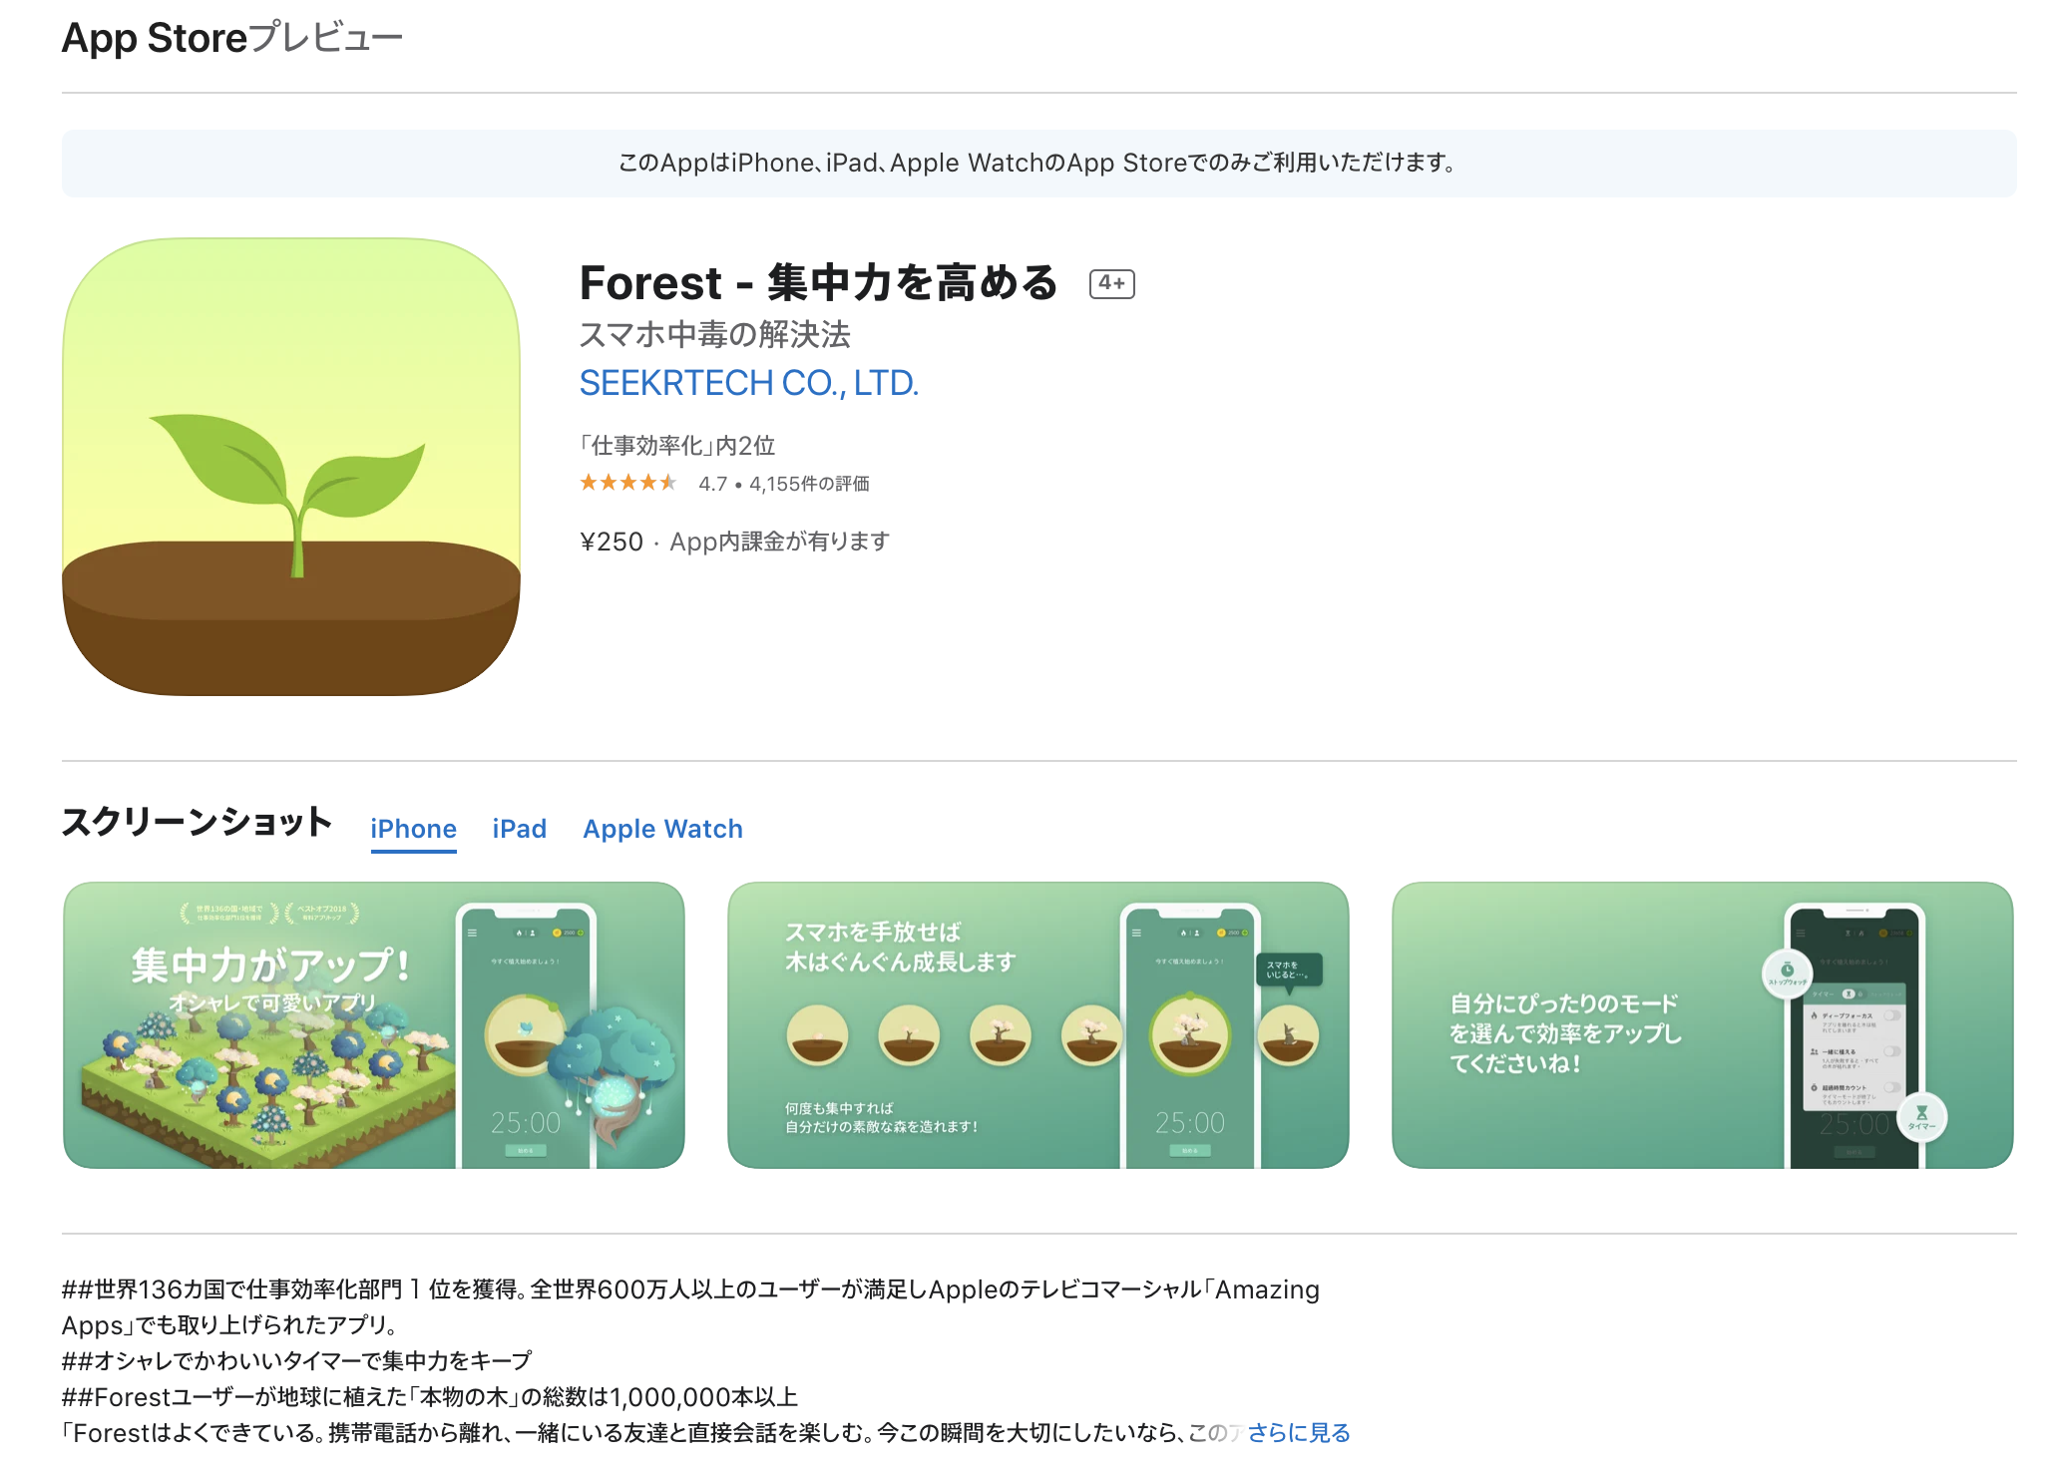Click the App Store プレビュー header
The width and height of the screenshot is (2061, 1468).
click(x=232, y=38)
